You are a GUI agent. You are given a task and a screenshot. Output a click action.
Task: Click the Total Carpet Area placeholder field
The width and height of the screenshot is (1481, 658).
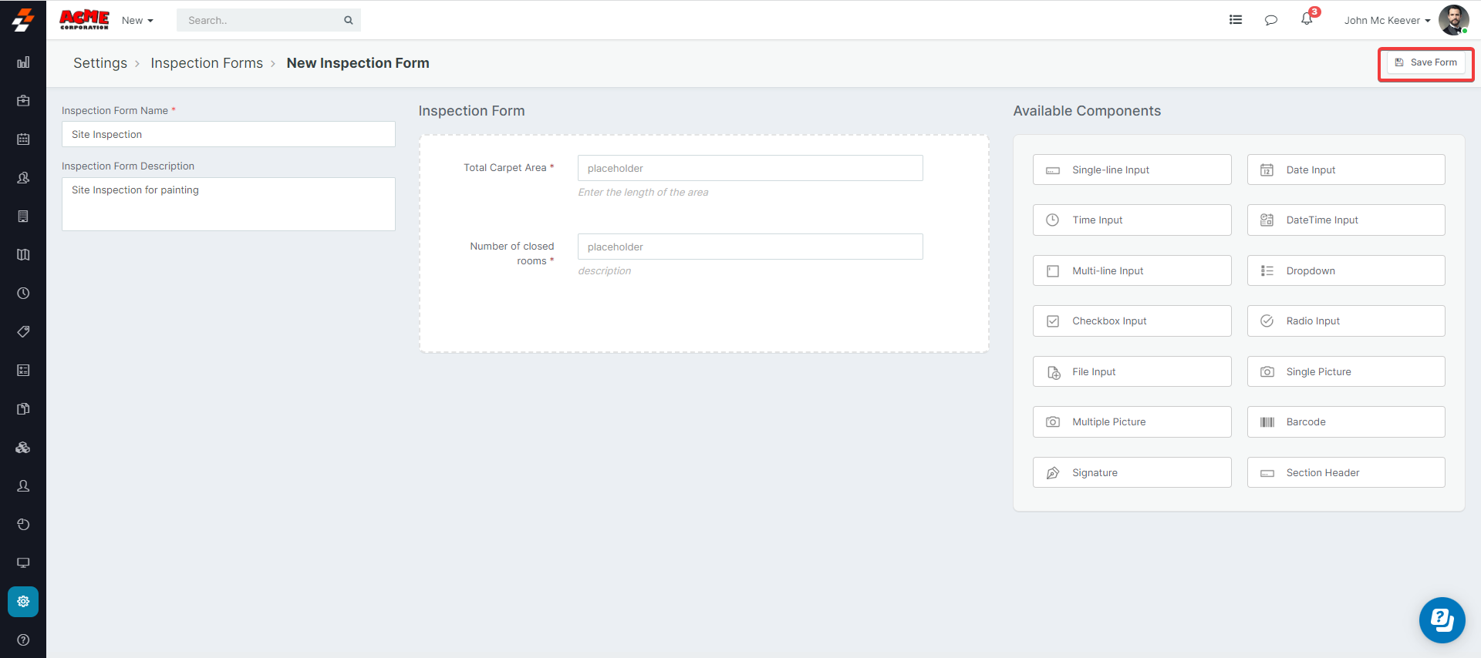click(x=750, y=169)
